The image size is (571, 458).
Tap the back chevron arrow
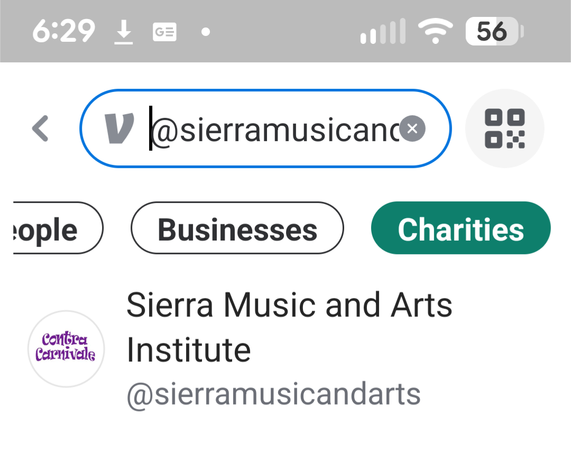(x=41, y=129)
